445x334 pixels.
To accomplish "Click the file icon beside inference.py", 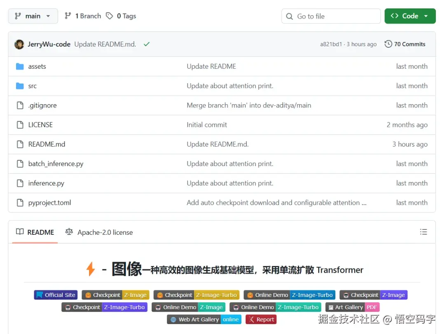I will click(20, 183).
